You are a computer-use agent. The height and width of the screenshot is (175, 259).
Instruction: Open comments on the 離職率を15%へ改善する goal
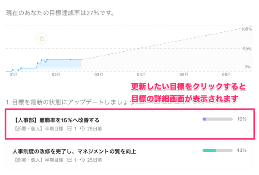point(69,128)
